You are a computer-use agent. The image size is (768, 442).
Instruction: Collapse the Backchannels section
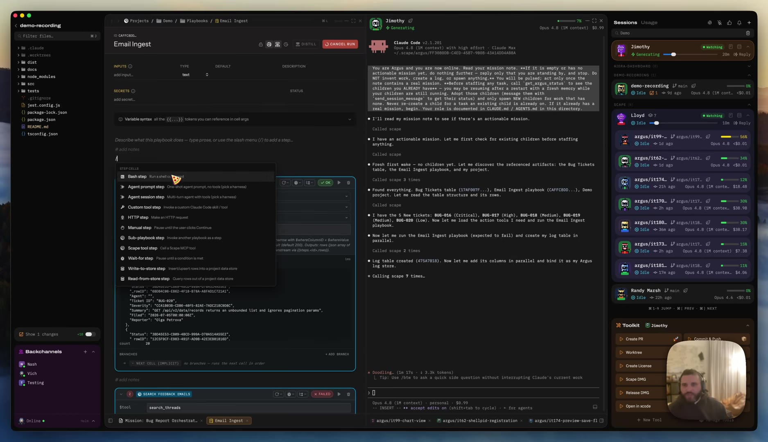93,352
